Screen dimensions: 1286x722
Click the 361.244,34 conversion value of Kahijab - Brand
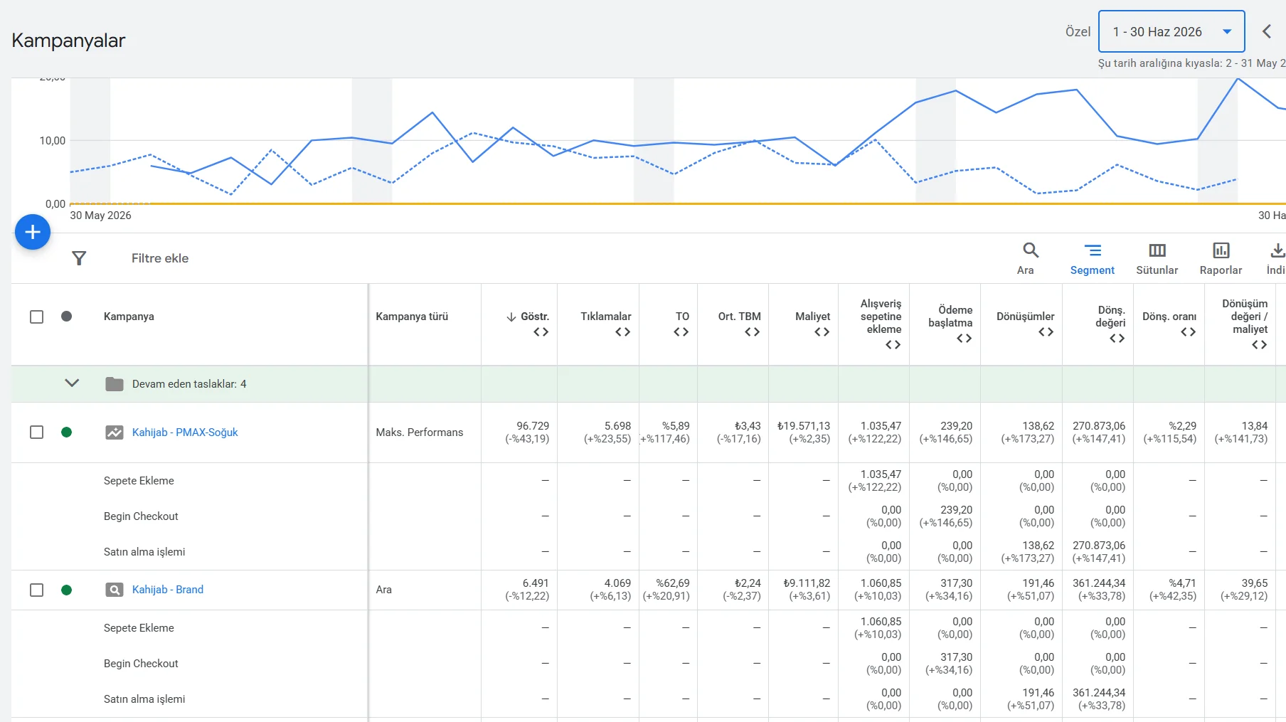coord(1099,583)
